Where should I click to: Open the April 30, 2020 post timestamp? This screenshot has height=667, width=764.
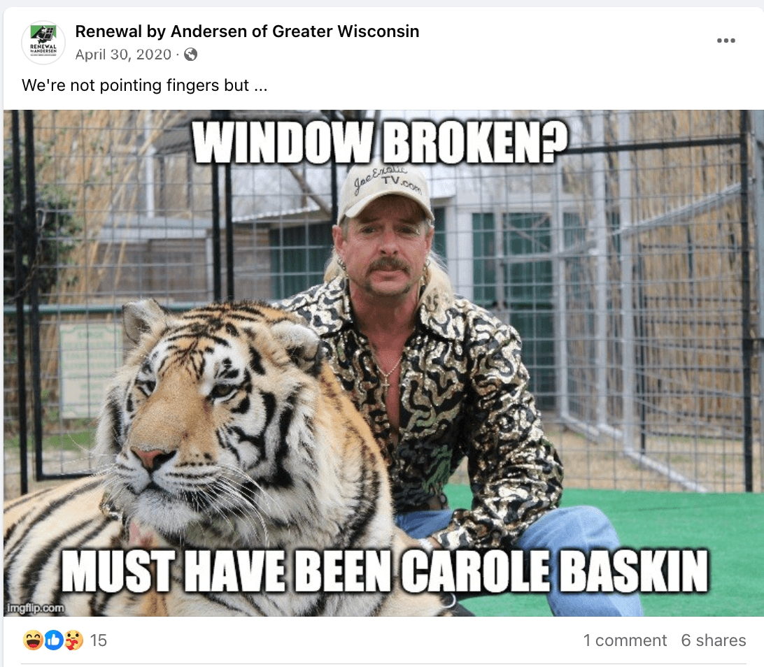pyautogui.click(x=123, y=54)
